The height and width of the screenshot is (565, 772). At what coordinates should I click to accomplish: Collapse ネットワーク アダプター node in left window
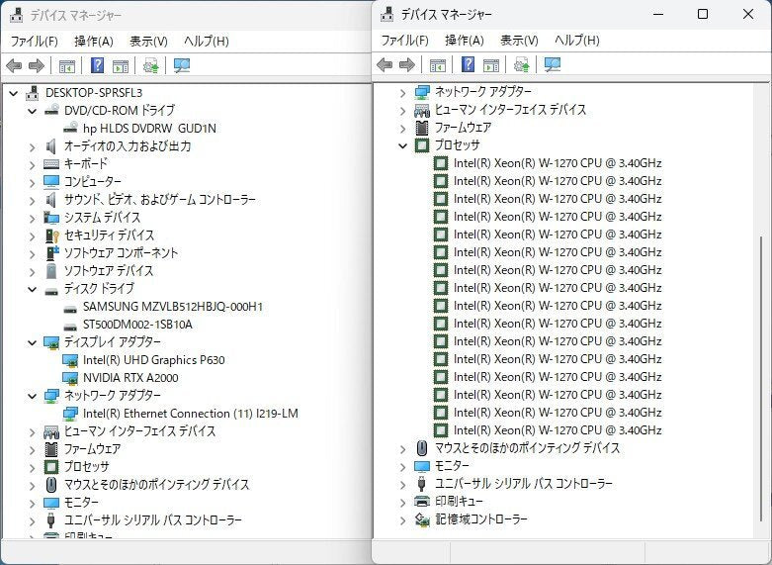[33, 396]
